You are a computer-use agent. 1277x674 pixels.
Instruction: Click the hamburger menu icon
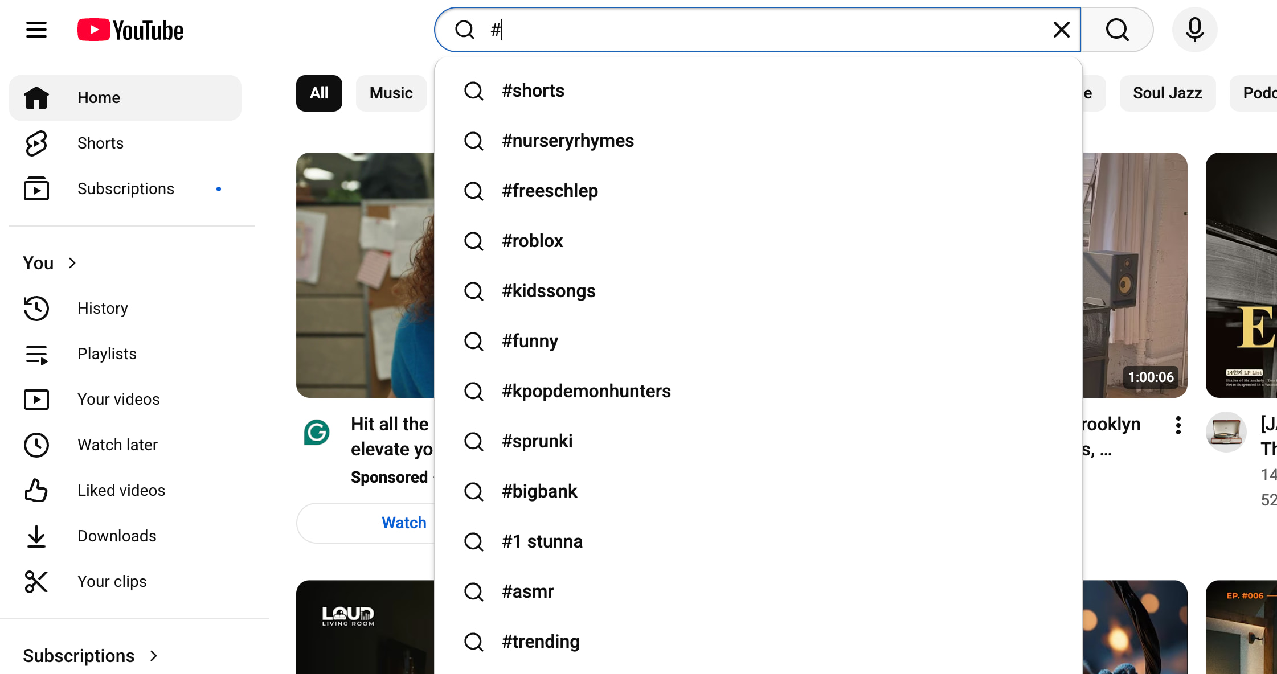[36, 30]
